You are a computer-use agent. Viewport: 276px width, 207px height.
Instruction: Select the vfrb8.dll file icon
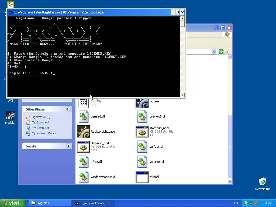coord(84,162)
